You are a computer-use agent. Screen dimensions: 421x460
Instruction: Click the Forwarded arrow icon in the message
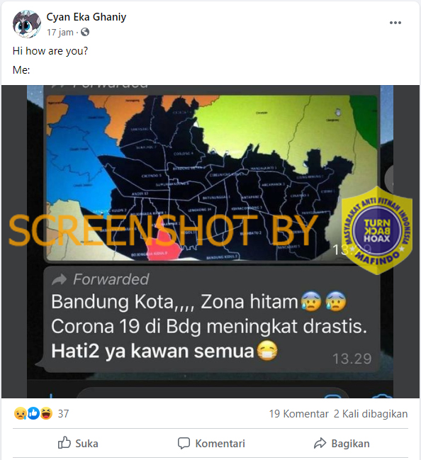point(59,279)
